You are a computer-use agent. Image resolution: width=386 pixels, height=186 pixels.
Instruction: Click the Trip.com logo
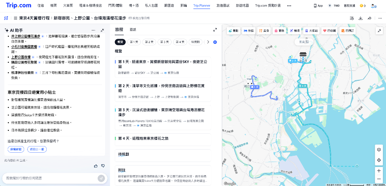click(19, 5)
